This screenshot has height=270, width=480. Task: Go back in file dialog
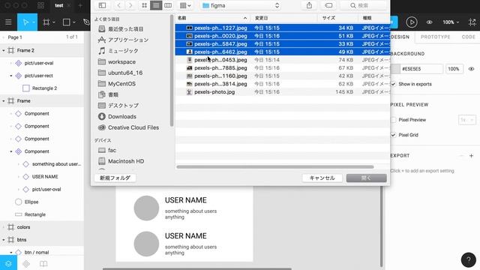[x=118, y=5]
